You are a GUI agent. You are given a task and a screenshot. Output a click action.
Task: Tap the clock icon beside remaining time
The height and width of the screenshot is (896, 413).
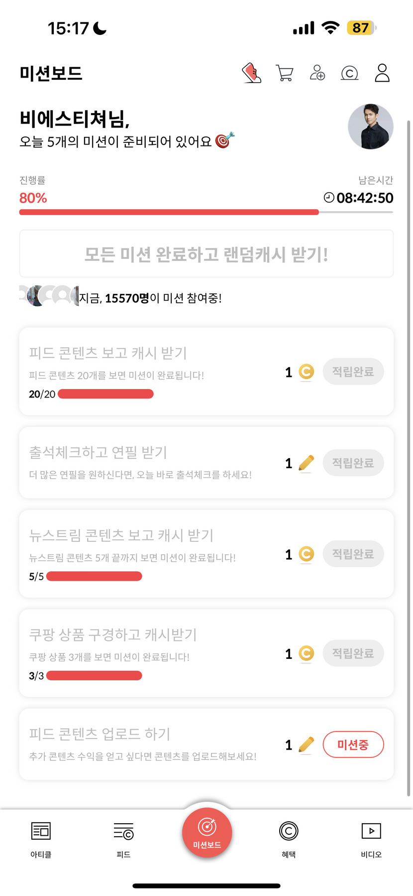[x=329, y=198]
